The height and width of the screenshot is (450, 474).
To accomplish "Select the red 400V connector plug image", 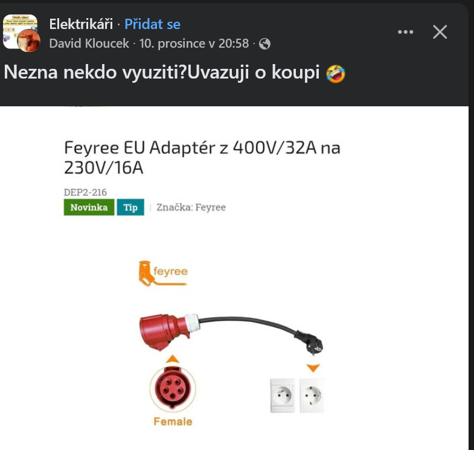I will (x=168, y=332).
